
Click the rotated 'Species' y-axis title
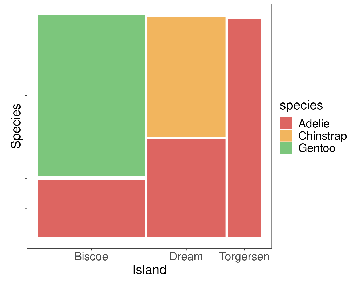pos(16,126)
